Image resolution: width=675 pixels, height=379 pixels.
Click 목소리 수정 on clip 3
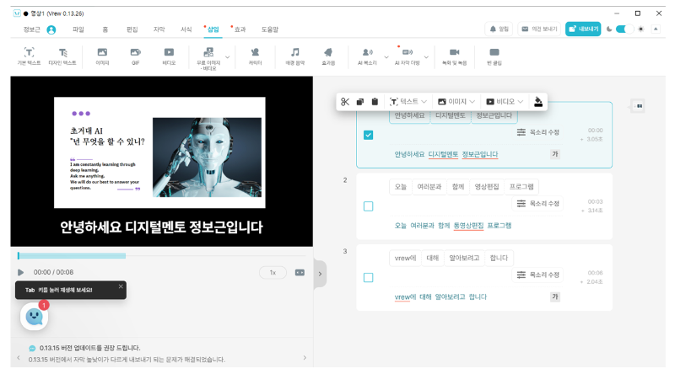point(538,275)
